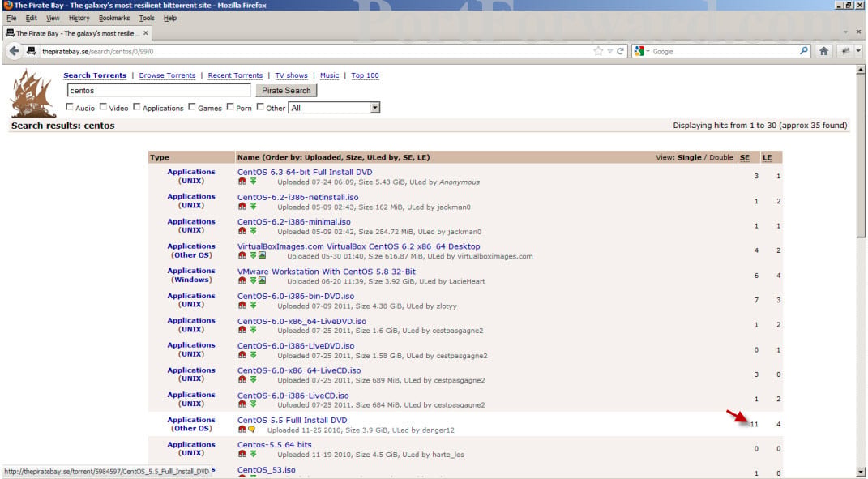Click comments bubble icon on CentOS 5.5 Full Install
868x479 pixels.
click(x=251, y=430)
